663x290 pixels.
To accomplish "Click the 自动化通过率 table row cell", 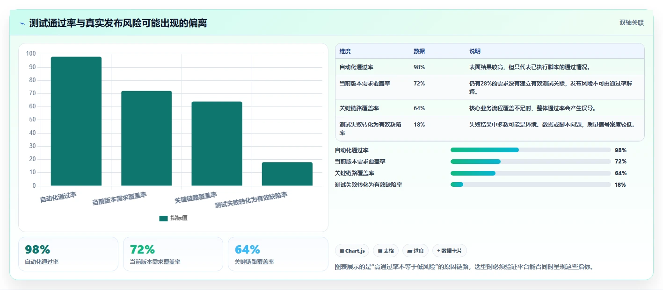I will (x=357, y=67).
